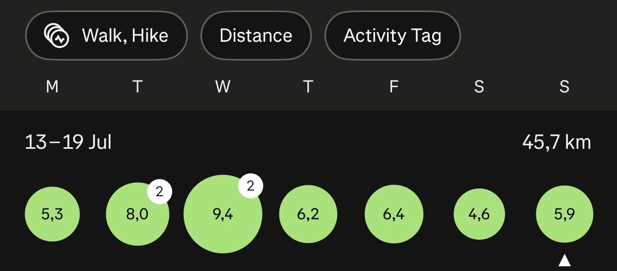Open the Walk, Hike activity type filter
Viewport: 617px width, 271px height.
point(106,36)
